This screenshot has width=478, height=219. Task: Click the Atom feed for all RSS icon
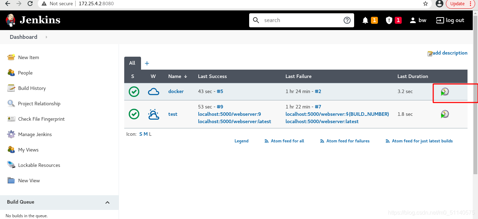267,141
